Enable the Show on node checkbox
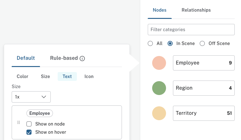This screenshot has width=241, height=140. pos(29,124)
